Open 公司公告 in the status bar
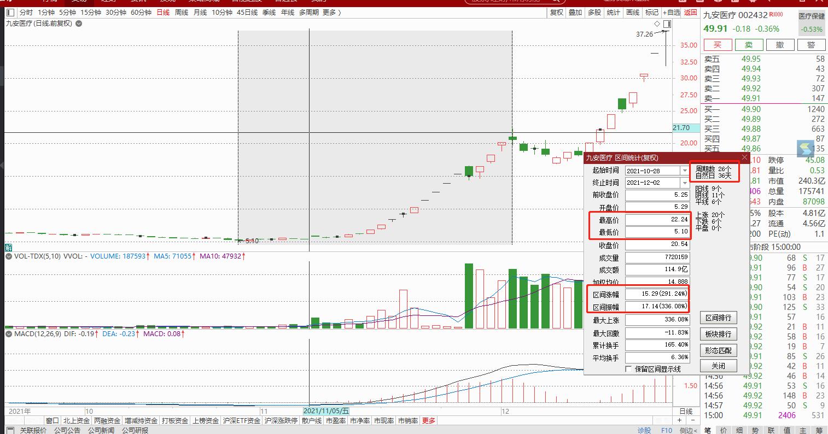This screenshot has width=828, height=434. click(67, 430)
